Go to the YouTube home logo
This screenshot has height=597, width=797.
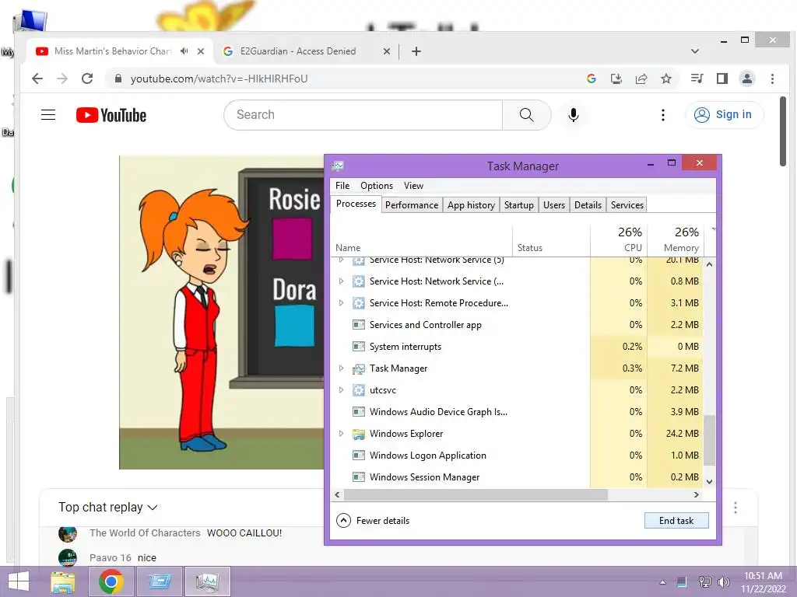coord(111,115)
